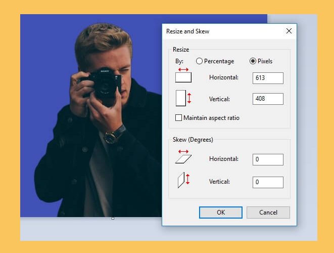
Task: Click the Resize Vertical field showing 408
Action: [x=268, y=99]
